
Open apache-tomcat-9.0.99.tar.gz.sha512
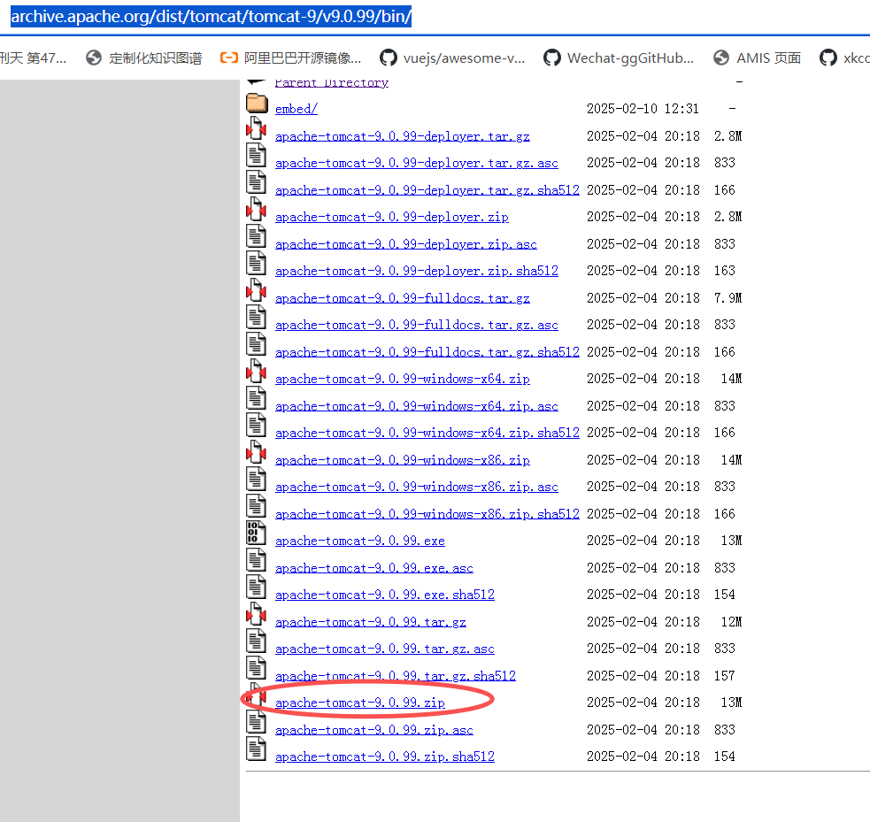coord(396,676)
